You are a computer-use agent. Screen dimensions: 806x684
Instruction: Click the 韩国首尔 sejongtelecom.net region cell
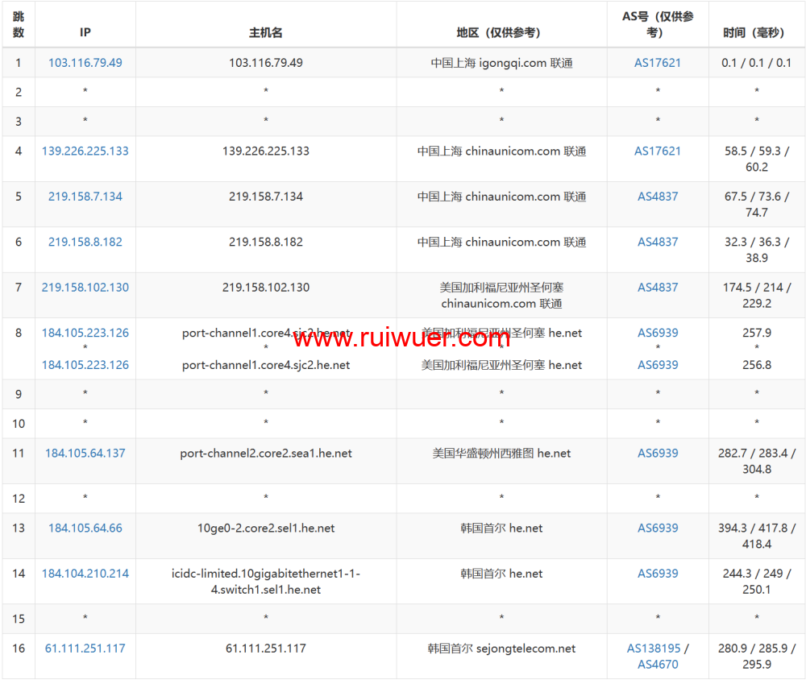(501, 649)
